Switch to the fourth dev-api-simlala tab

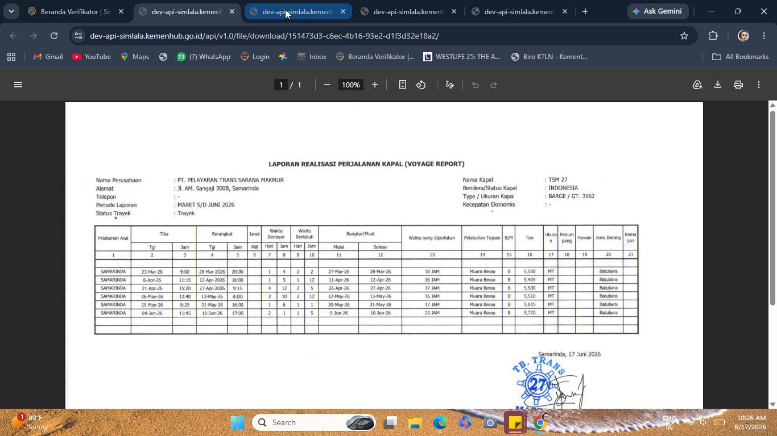pos(408,11)
